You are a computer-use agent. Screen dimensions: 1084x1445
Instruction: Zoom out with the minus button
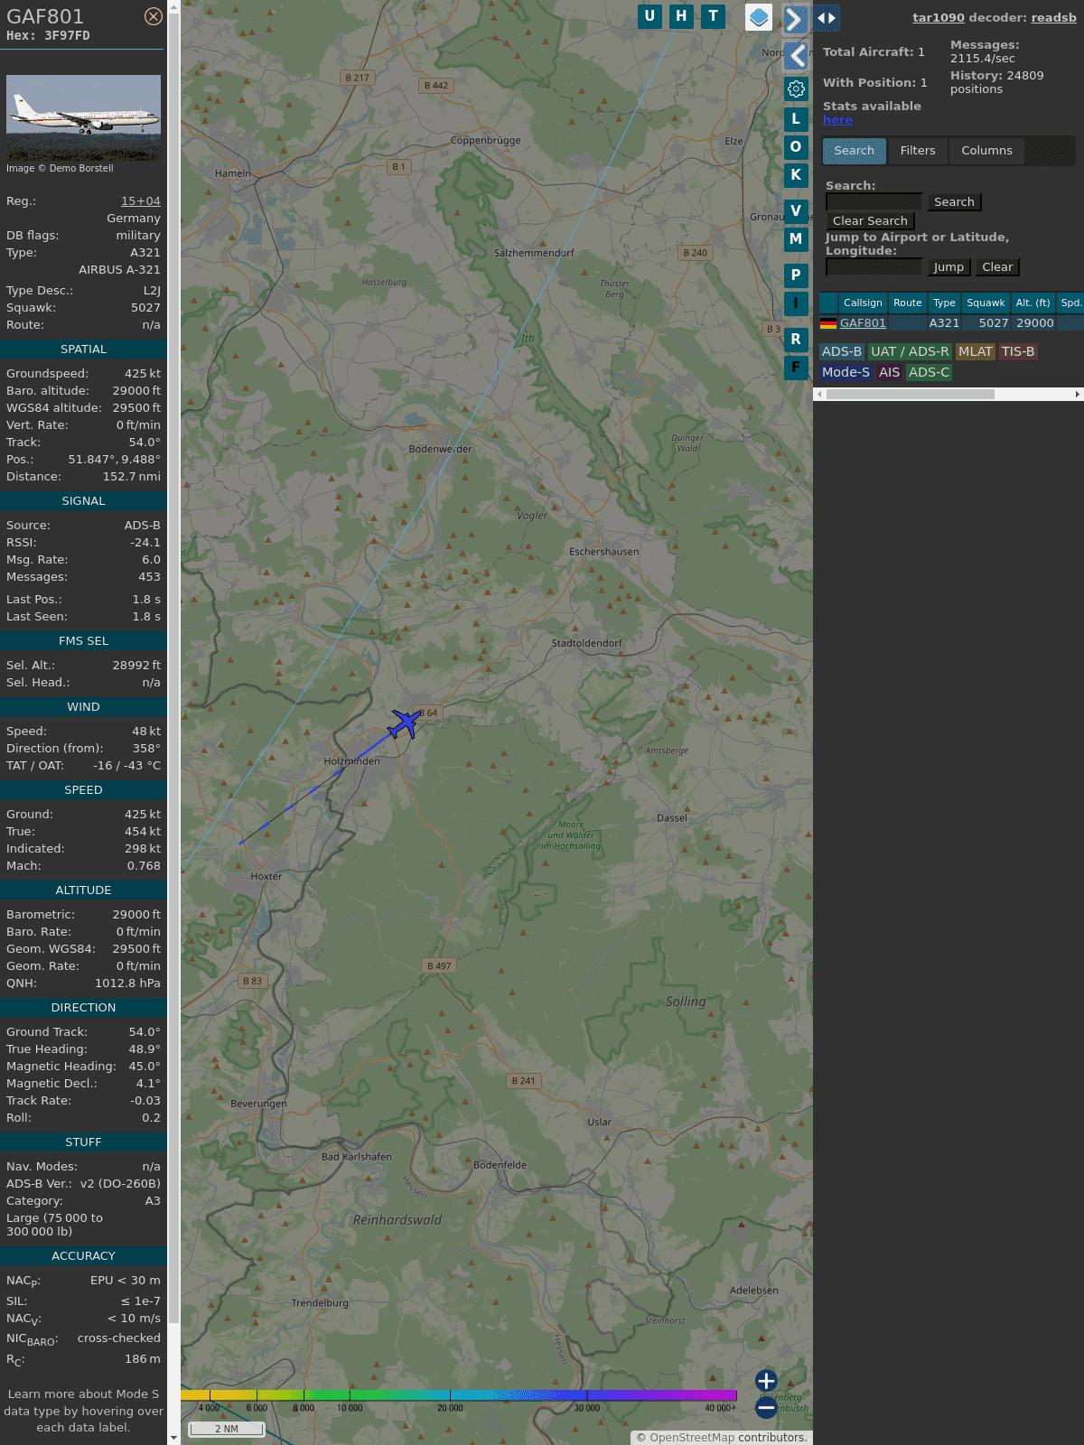[766, 1407]
